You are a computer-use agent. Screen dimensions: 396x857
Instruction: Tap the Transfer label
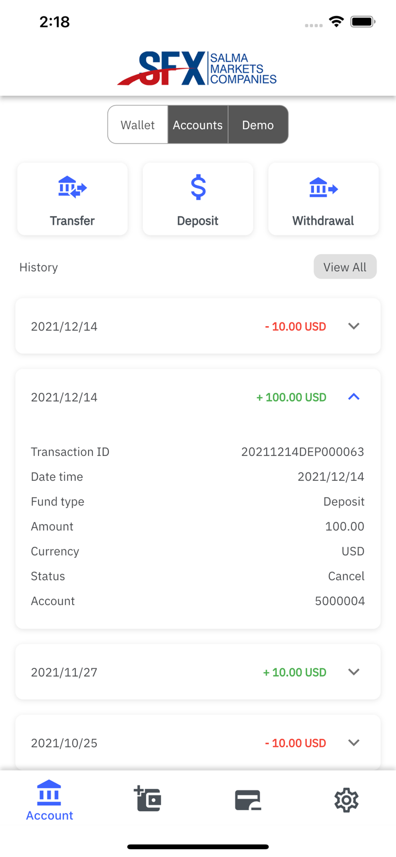(x=72, y=221)
